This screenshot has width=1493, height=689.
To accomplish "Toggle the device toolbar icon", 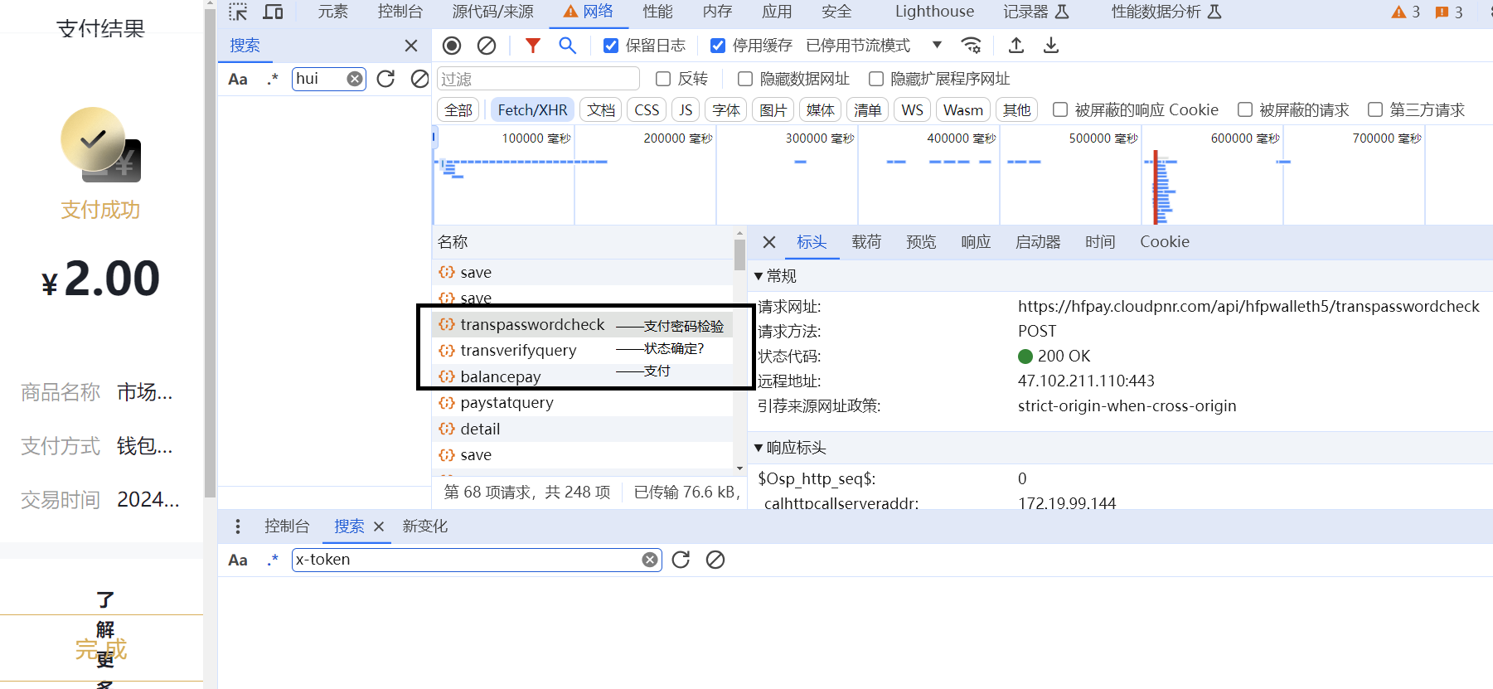I will (x=273, y=12).
